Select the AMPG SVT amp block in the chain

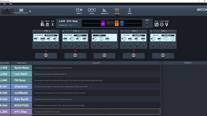110,24
